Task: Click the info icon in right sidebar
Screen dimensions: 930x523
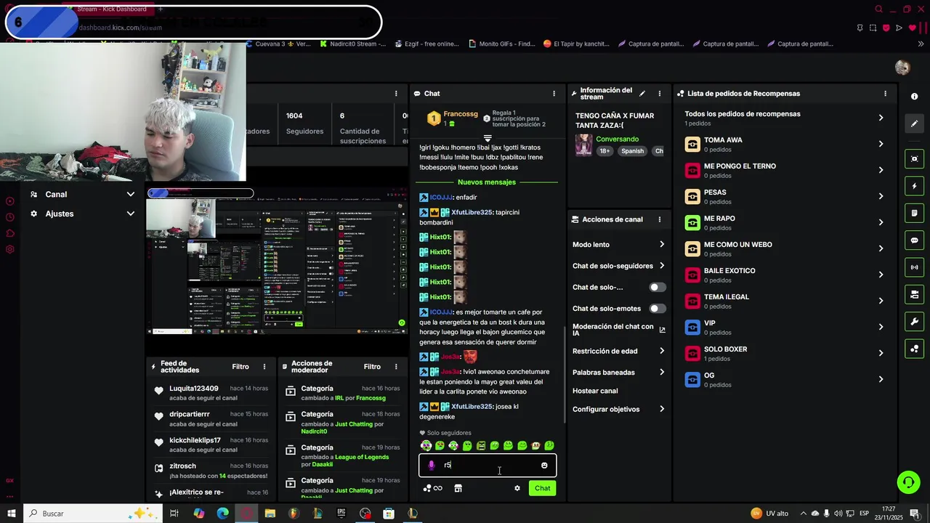Action: pyautogui.click(x=914, y=97)
